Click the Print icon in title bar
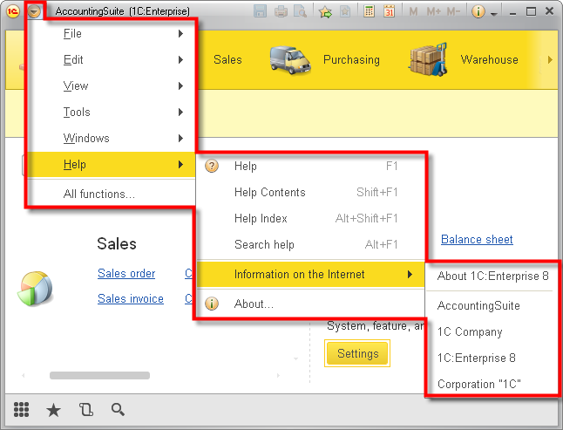Screen dimensions: 563x430 pyautogui.click(x=281, y=11)
